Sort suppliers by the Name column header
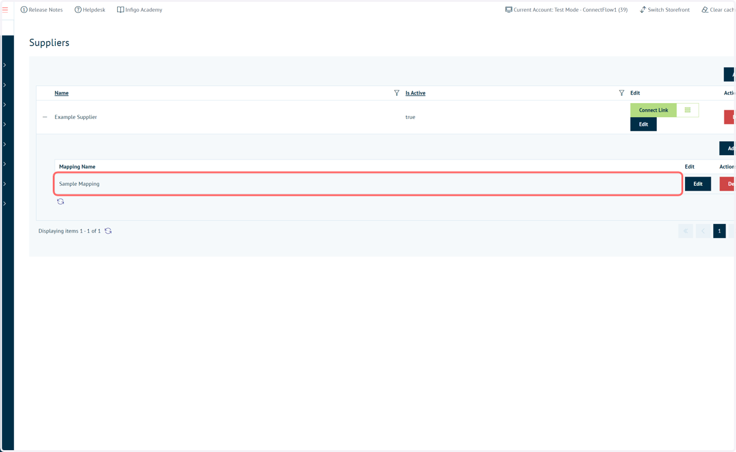 pyautogui.click(x=61, y=93)
